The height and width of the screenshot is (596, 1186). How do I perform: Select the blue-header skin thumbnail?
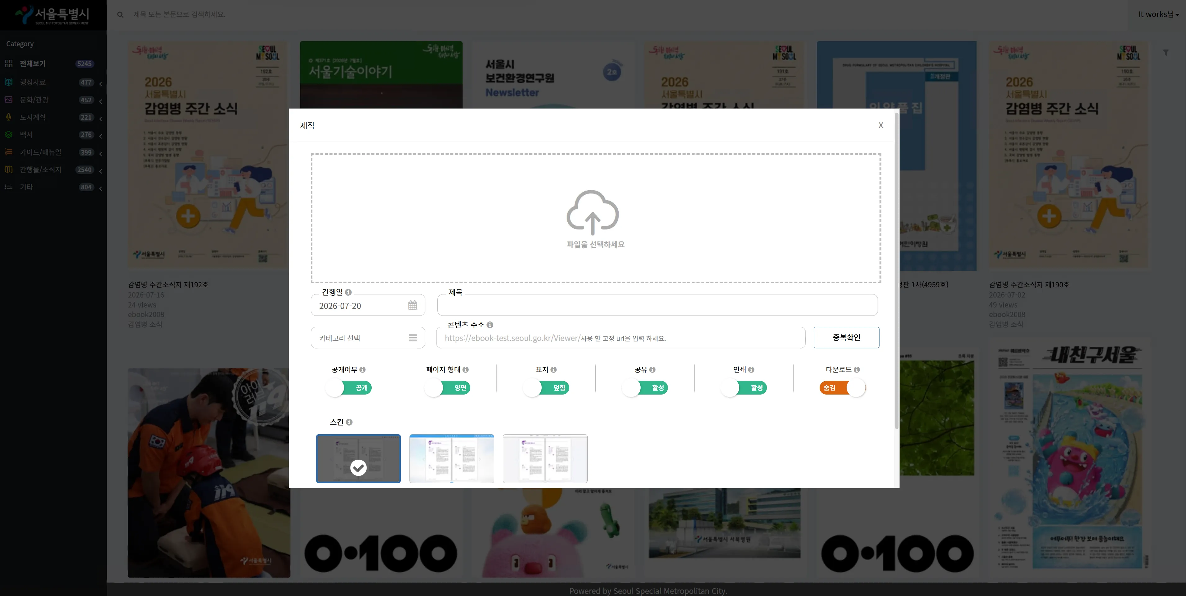pos(452,458)
